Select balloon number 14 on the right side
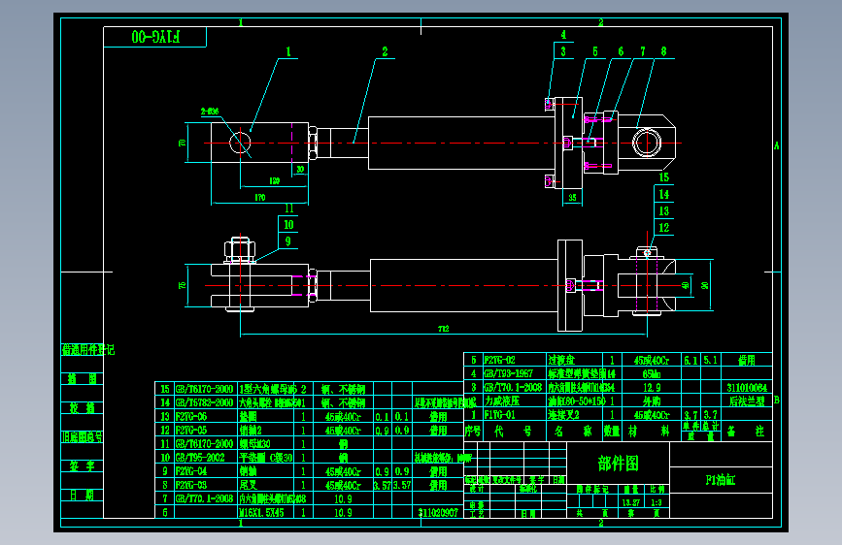The height and width of the screenshot is (545, 842). pos(664,194)
